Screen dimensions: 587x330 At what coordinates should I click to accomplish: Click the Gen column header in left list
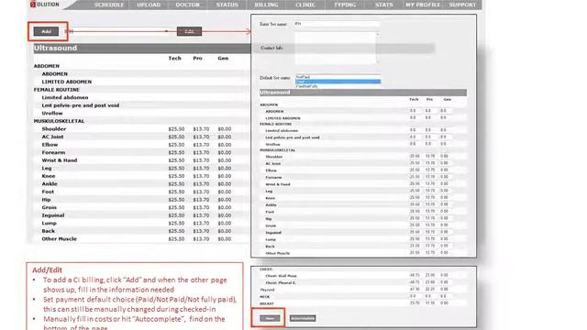[223, 59]
